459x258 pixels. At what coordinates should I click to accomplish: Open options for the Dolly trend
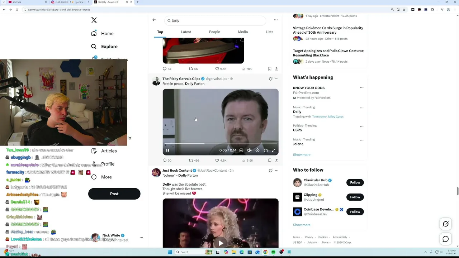pos(361,108)
